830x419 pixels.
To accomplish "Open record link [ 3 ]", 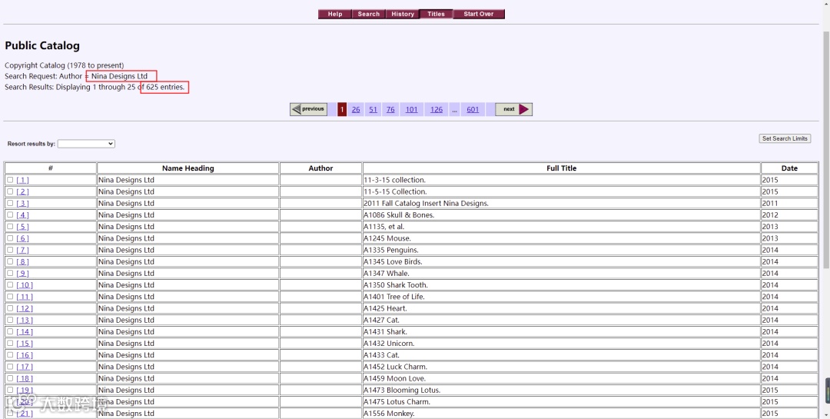I will point(23,204).
